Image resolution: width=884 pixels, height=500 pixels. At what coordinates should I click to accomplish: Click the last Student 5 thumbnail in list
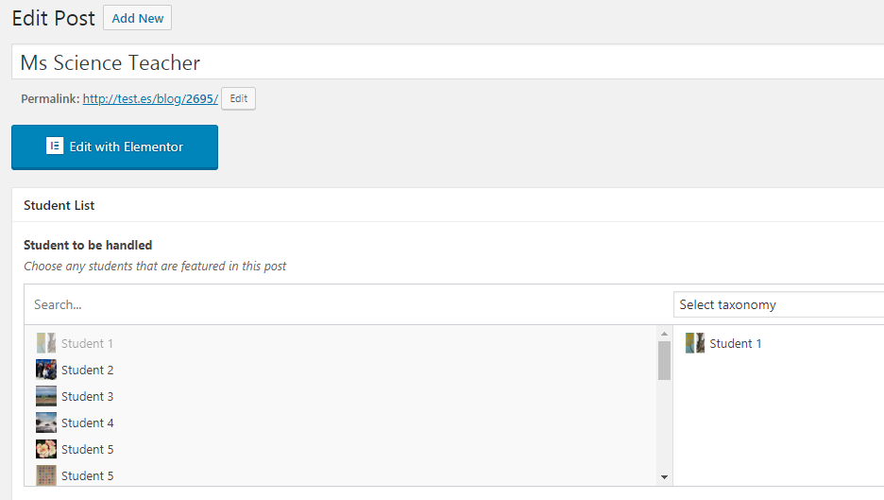pos(45,475)
